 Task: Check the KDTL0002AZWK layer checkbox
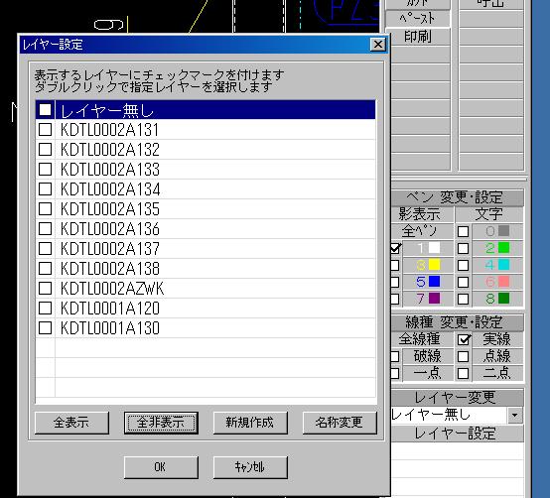[45, 289]
